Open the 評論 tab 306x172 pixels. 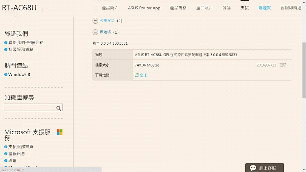[227, 8]
